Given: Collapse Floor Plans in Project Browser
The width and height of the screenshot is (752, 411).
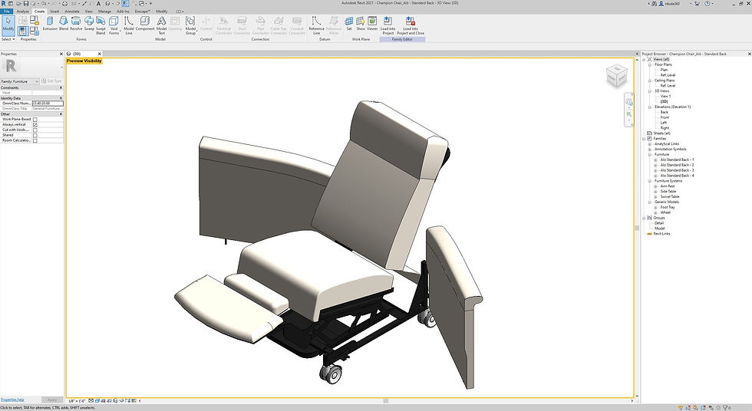Looking at the screenshot, I should click(x=650, y=64).
